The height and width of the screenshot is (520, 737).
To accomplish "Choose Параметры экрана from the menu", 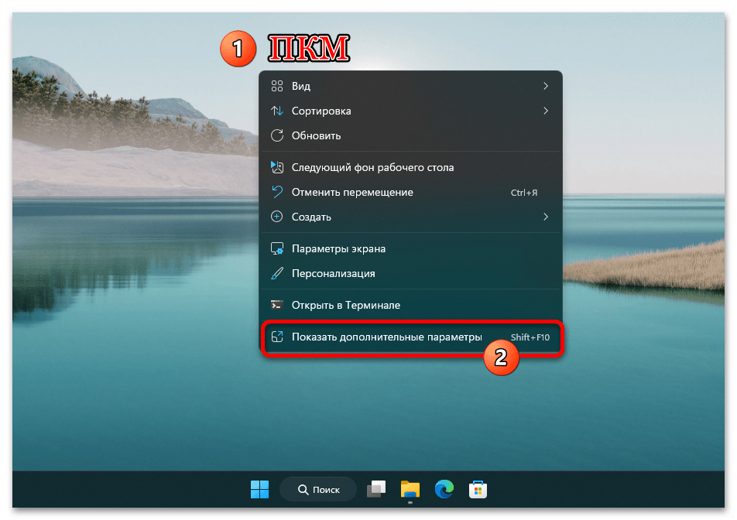I will pyautogui.click(x=338, y=248).
